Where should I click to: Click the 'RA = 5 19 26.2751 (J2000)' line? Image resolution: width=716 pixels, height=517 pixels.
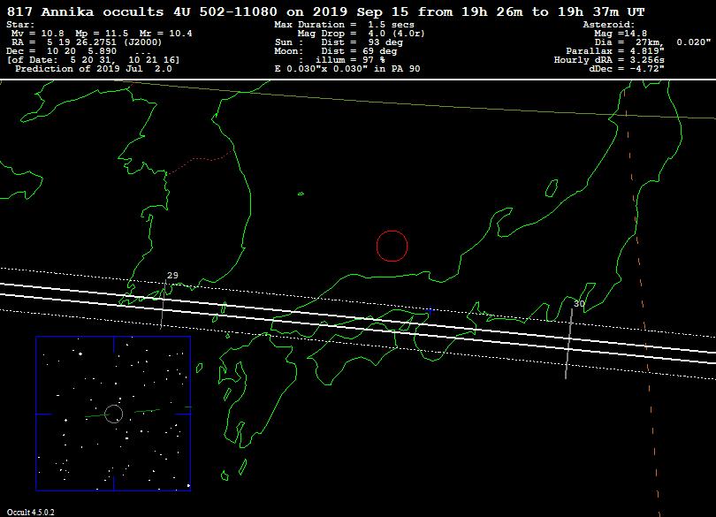(x=87, y=42)
